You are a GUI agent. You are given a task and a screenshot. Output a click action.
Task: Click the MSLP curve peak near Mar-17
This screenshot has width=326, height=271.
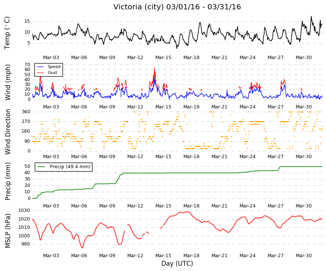point(188,212)
